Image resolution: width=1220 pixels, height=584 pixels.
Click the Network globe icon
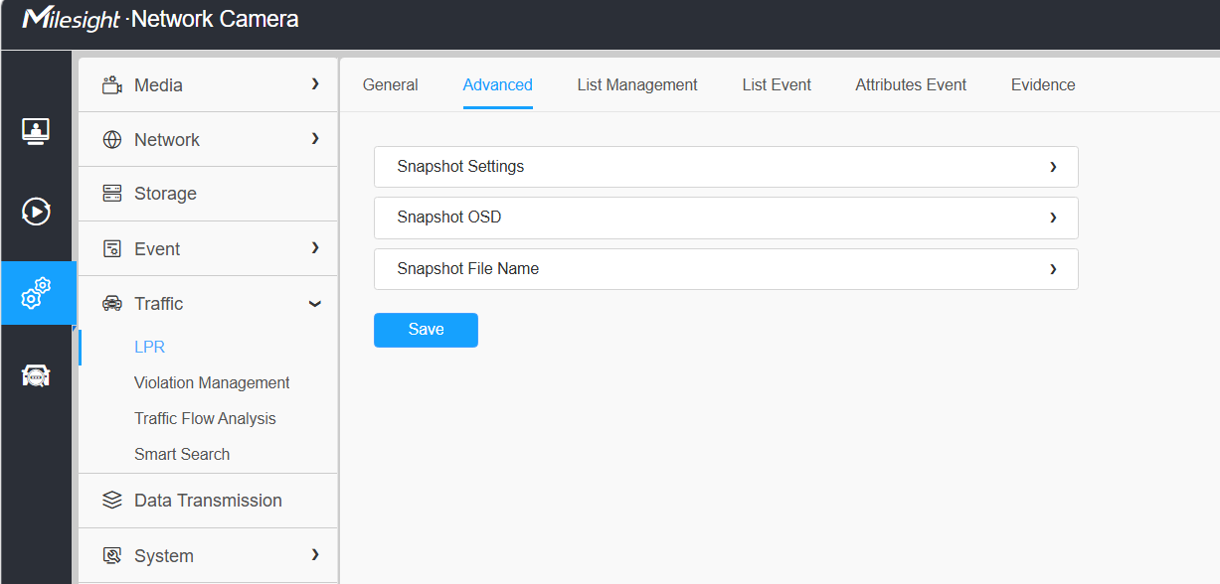(112, 140)
